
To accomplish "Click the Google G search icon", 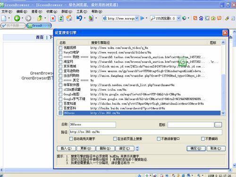I will click(207, 18).
